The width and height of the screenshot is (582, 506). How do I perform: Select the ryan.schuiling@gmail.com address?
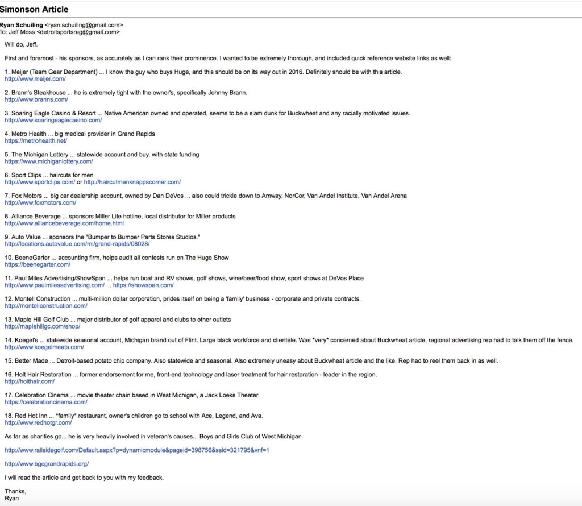[x=84, y=25]
